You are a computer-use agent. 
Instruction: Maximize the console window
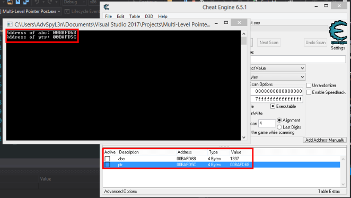(226, 22)
